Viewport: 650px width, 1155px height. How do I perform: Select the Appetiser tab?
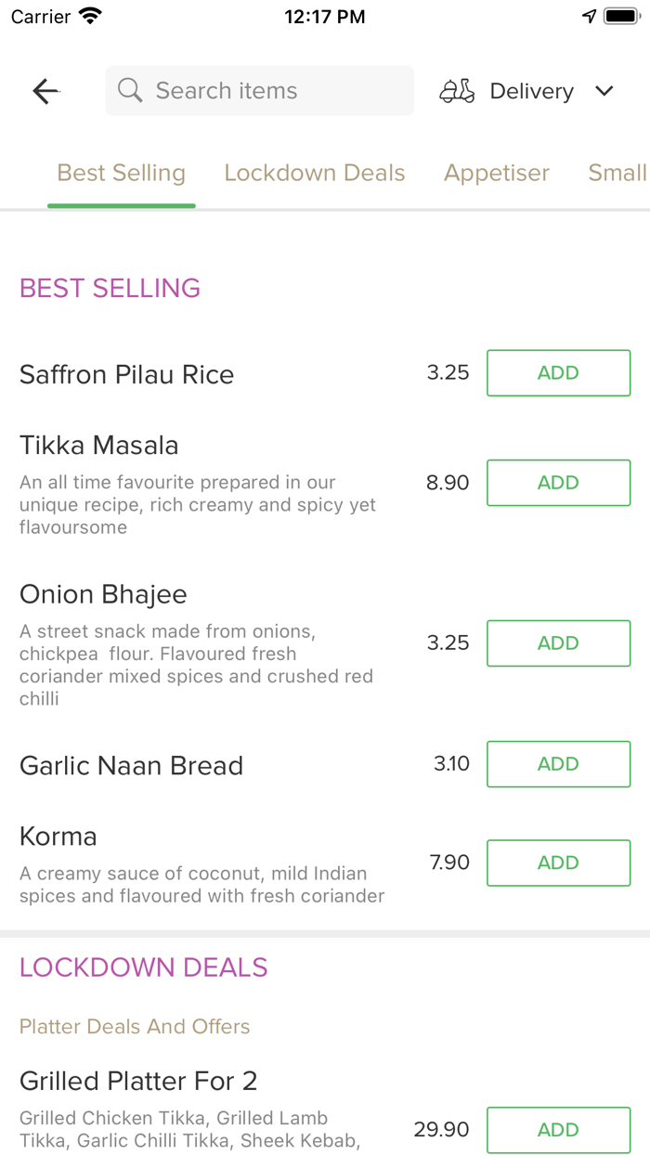(497, 173)
